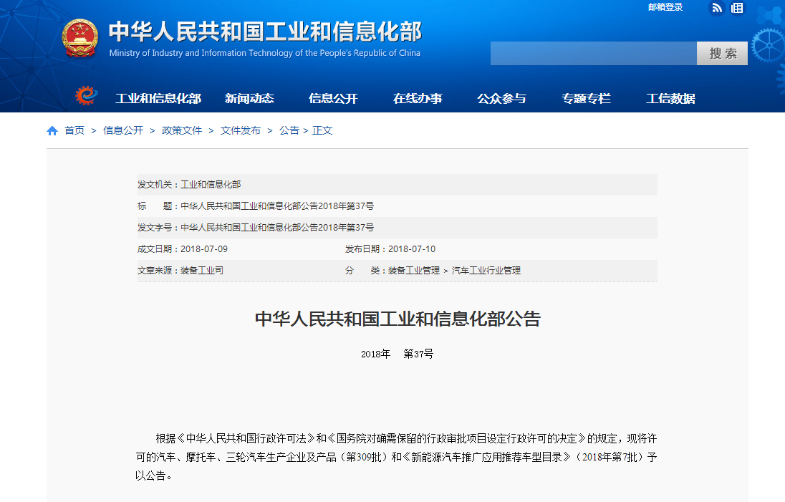Viewport: 785px width, 502px height.
Task: Go to 信息公开 in breadcrumb
Action: [x=123, y=130]
